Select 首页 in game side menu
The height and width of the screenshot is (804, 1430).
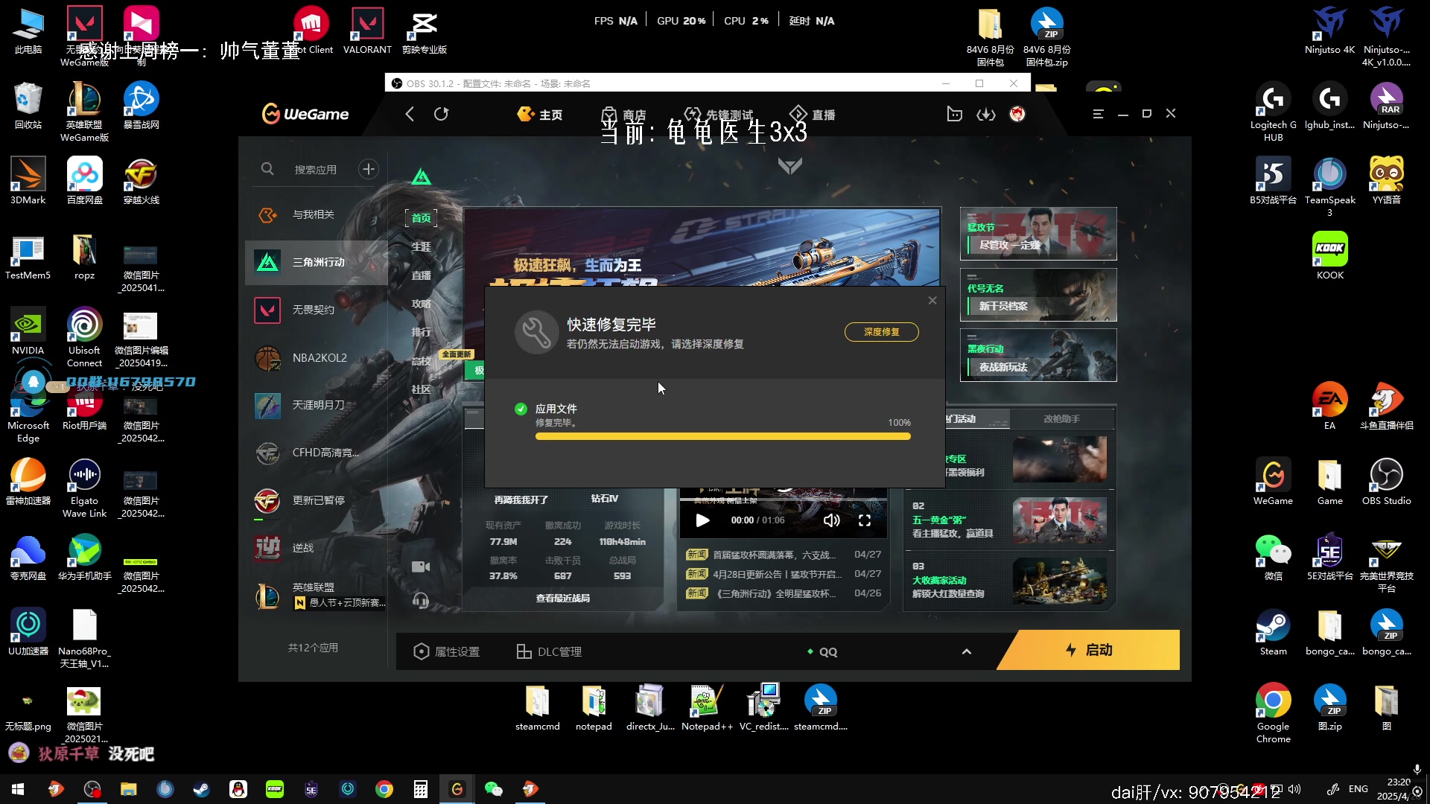[x=422, y=217]
